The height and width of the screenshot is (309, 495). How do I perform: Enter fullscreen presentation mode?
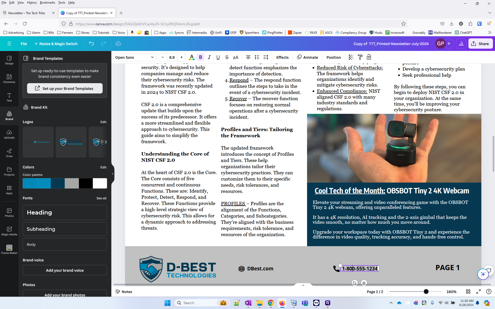[x=478, y=291]
